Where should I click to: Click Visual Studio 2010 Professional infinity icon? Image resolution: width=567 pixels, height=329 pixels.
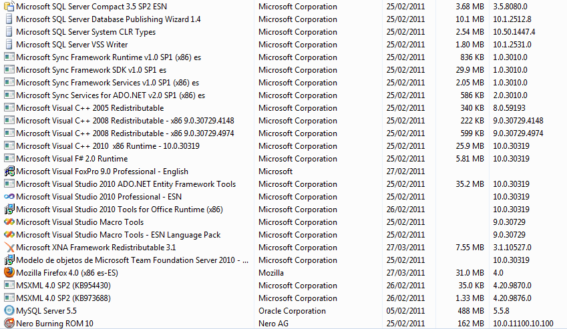point(9,196)
